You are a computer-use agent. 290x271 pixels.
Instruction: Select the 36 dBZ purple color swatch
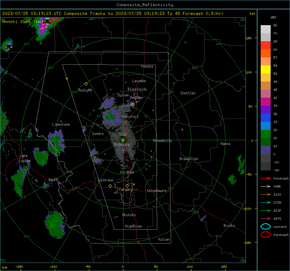click(266, 110)
